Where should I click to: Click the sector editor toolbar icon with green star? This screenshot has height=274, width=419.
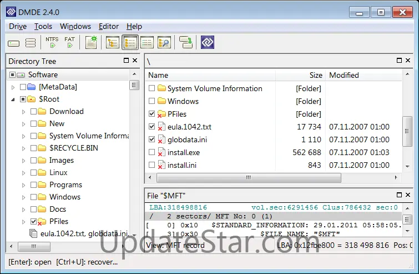coord(91,42)
